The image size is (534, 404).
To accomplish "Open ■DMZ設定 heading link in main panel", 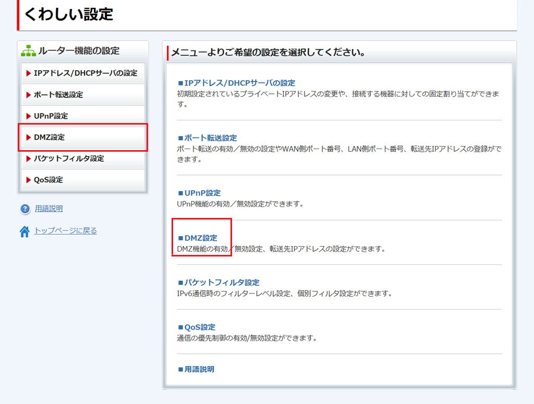I will [198, 238].
